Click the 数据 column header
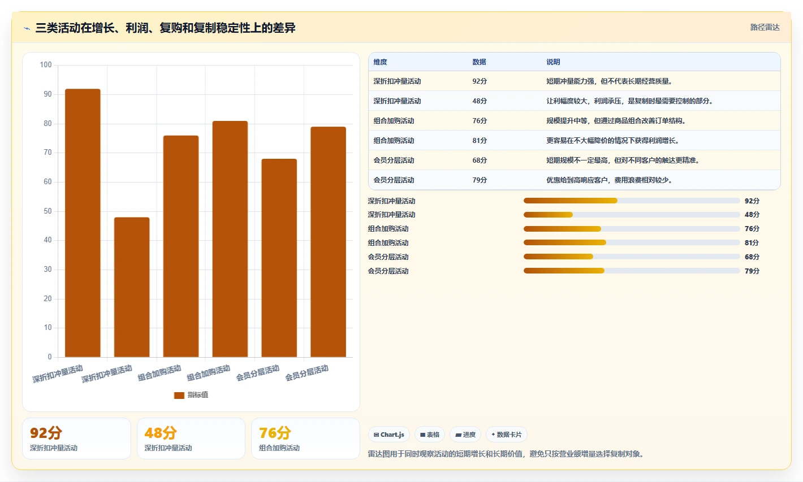 [479, 62]
